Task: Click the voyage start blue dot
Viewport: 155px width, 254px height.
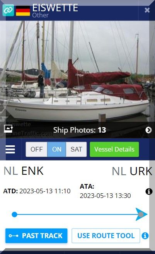Action: tap(14, 215)
